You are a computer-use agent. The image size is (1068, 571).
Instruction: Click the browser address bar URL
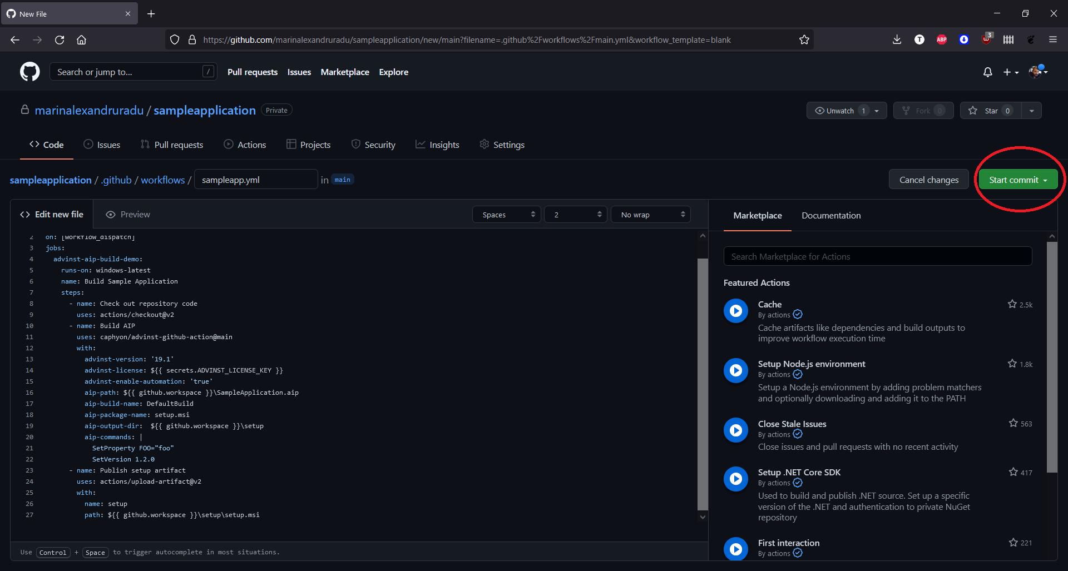tap(467, 40)
